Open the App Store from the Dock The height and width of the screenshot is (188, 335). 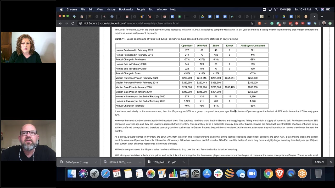207,174
